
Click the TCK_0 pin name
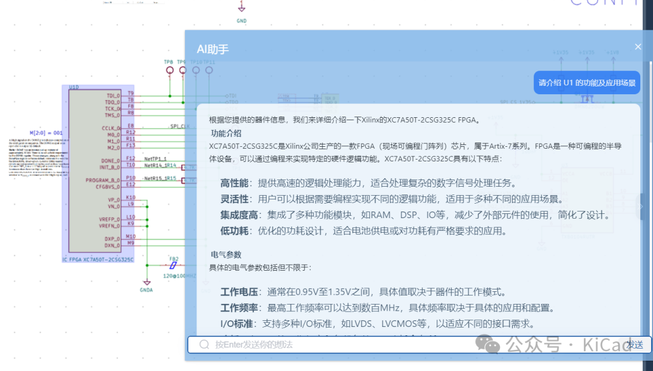[112, 109]
